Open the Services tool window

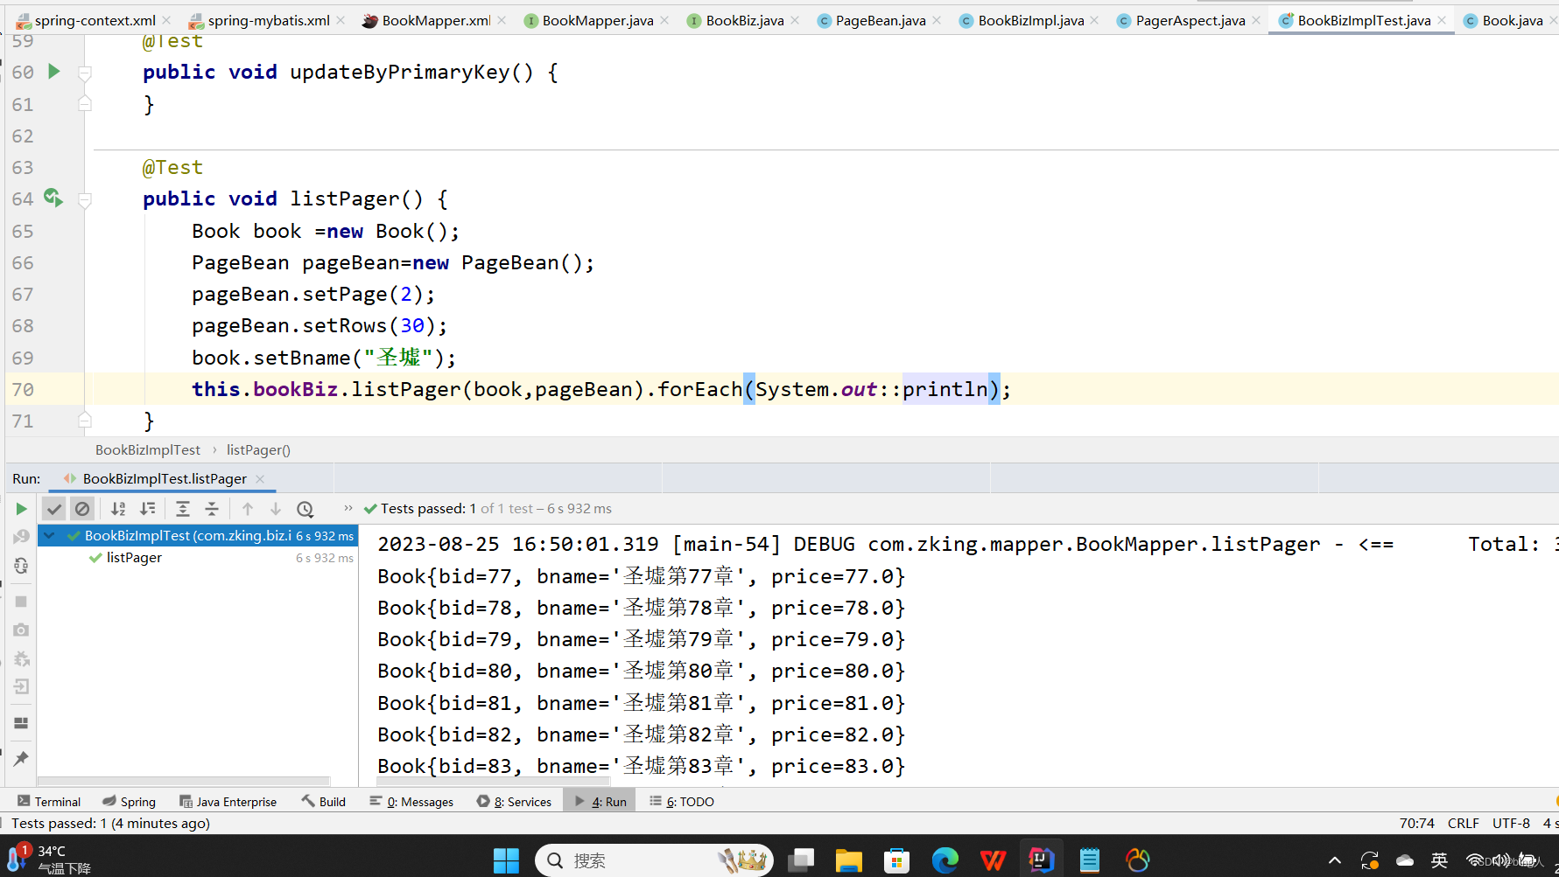pyautogui.click(x=515, y=801)
